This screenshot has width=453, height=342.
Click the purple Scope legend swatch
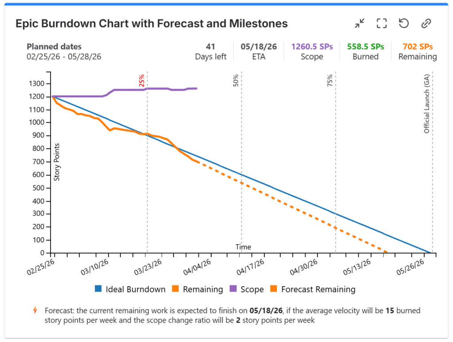[233, 289]
